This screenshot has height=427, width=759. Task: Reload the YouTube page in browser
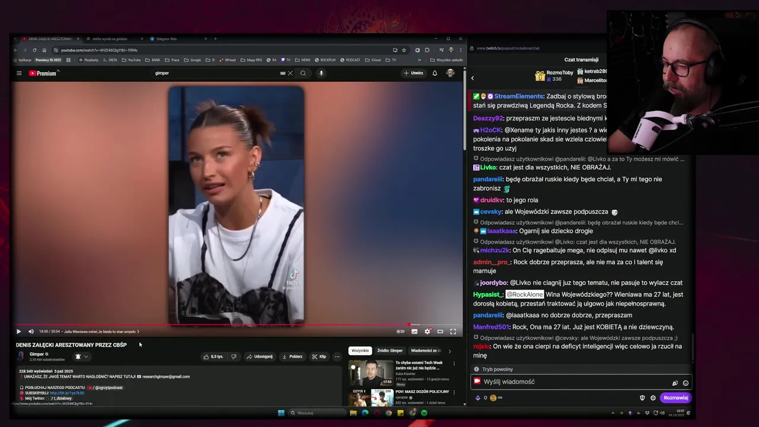(x=34, y=50)
